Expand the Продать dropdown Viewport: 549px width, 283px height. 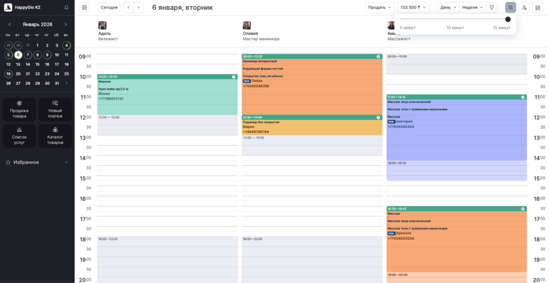380,7
